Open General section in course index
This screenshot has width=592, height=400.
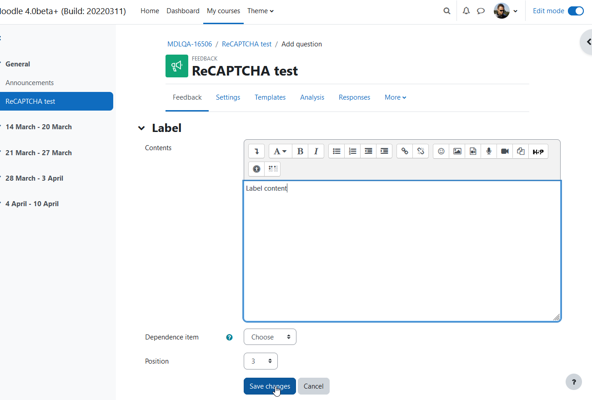click(18, 64)
